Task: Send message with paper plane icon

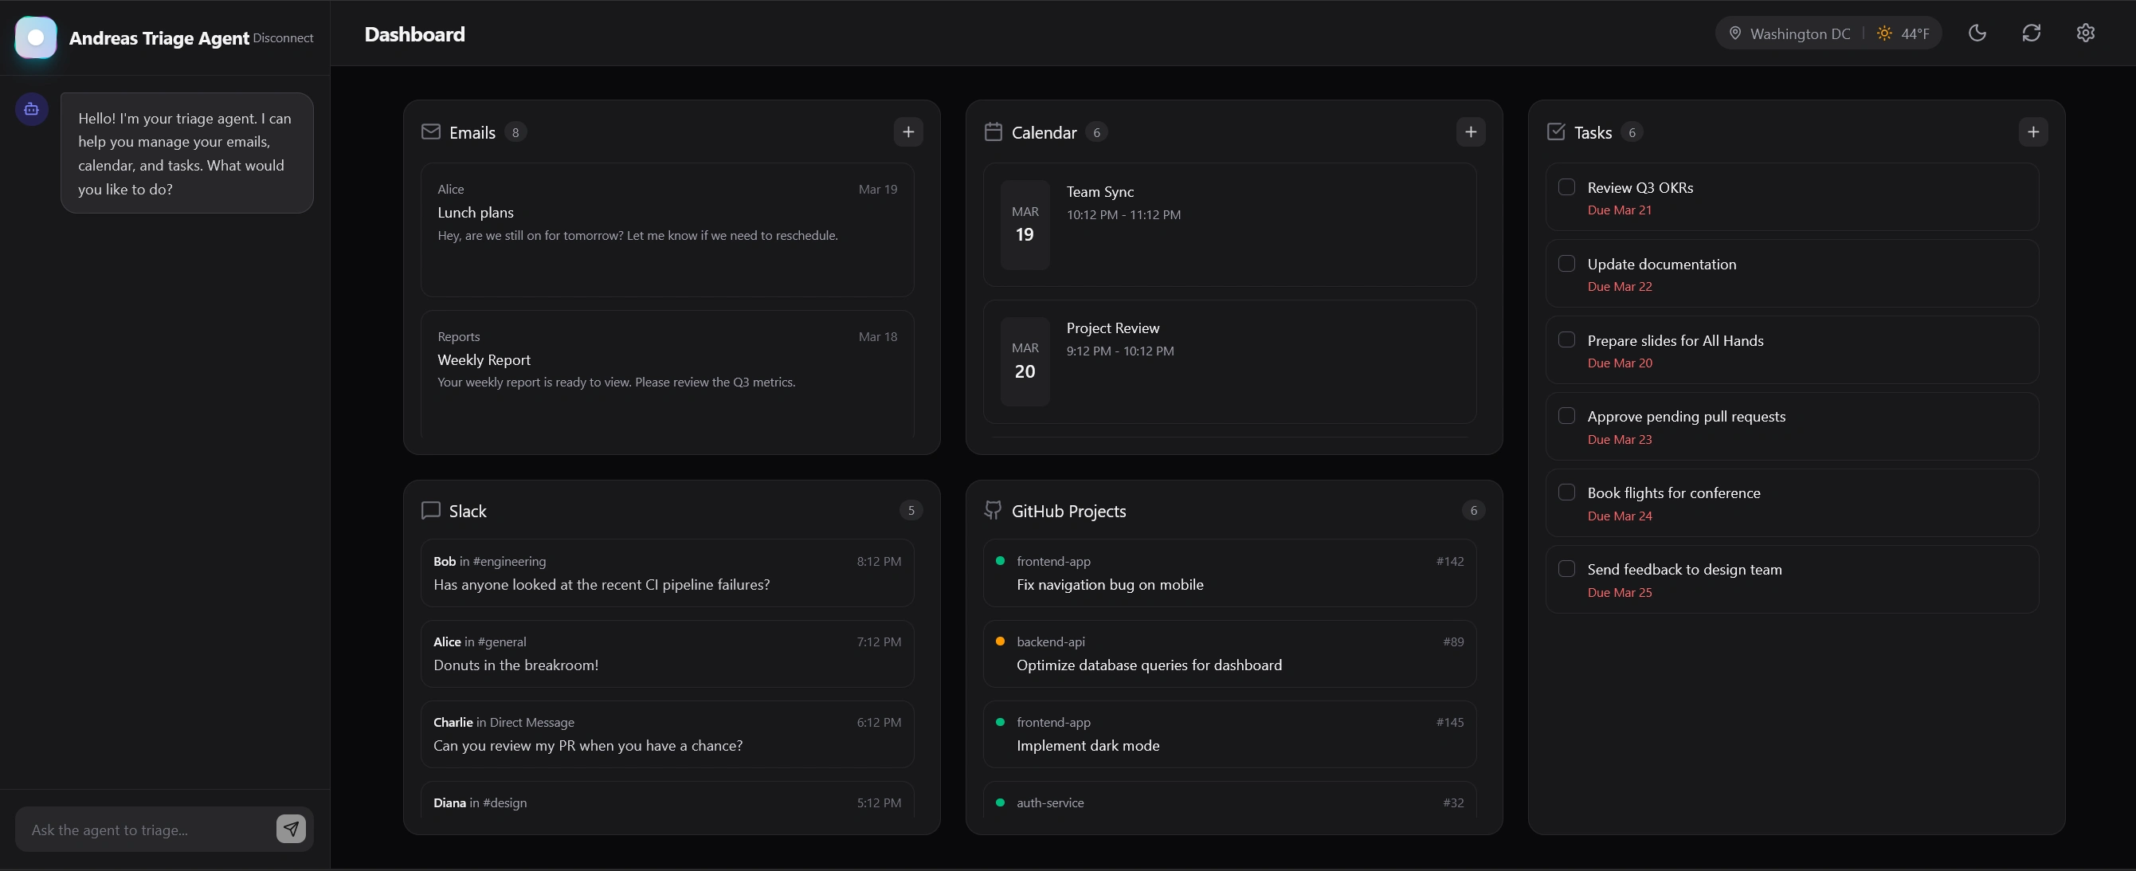Action: pyautogui.click(x=291, y=828)
